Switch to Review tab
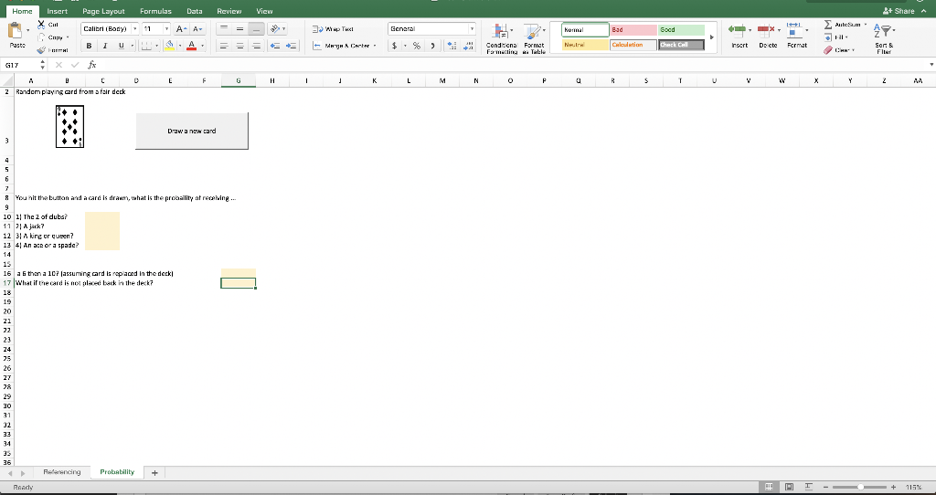 click(229, 11)
